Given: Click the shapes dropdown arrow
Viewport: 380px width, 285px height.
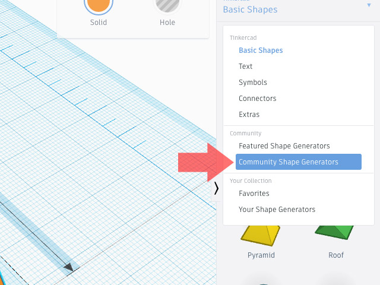Looking at the screenshot, I should pyautogui.click(x=369, y=5).
